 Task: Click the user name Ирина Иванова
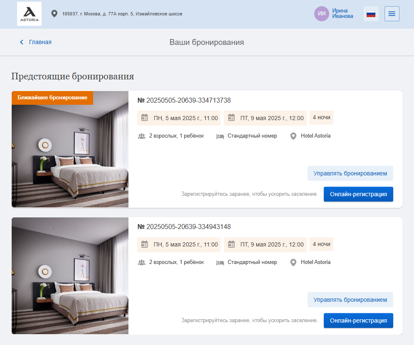pyautogui.click(x=343, y=13)
